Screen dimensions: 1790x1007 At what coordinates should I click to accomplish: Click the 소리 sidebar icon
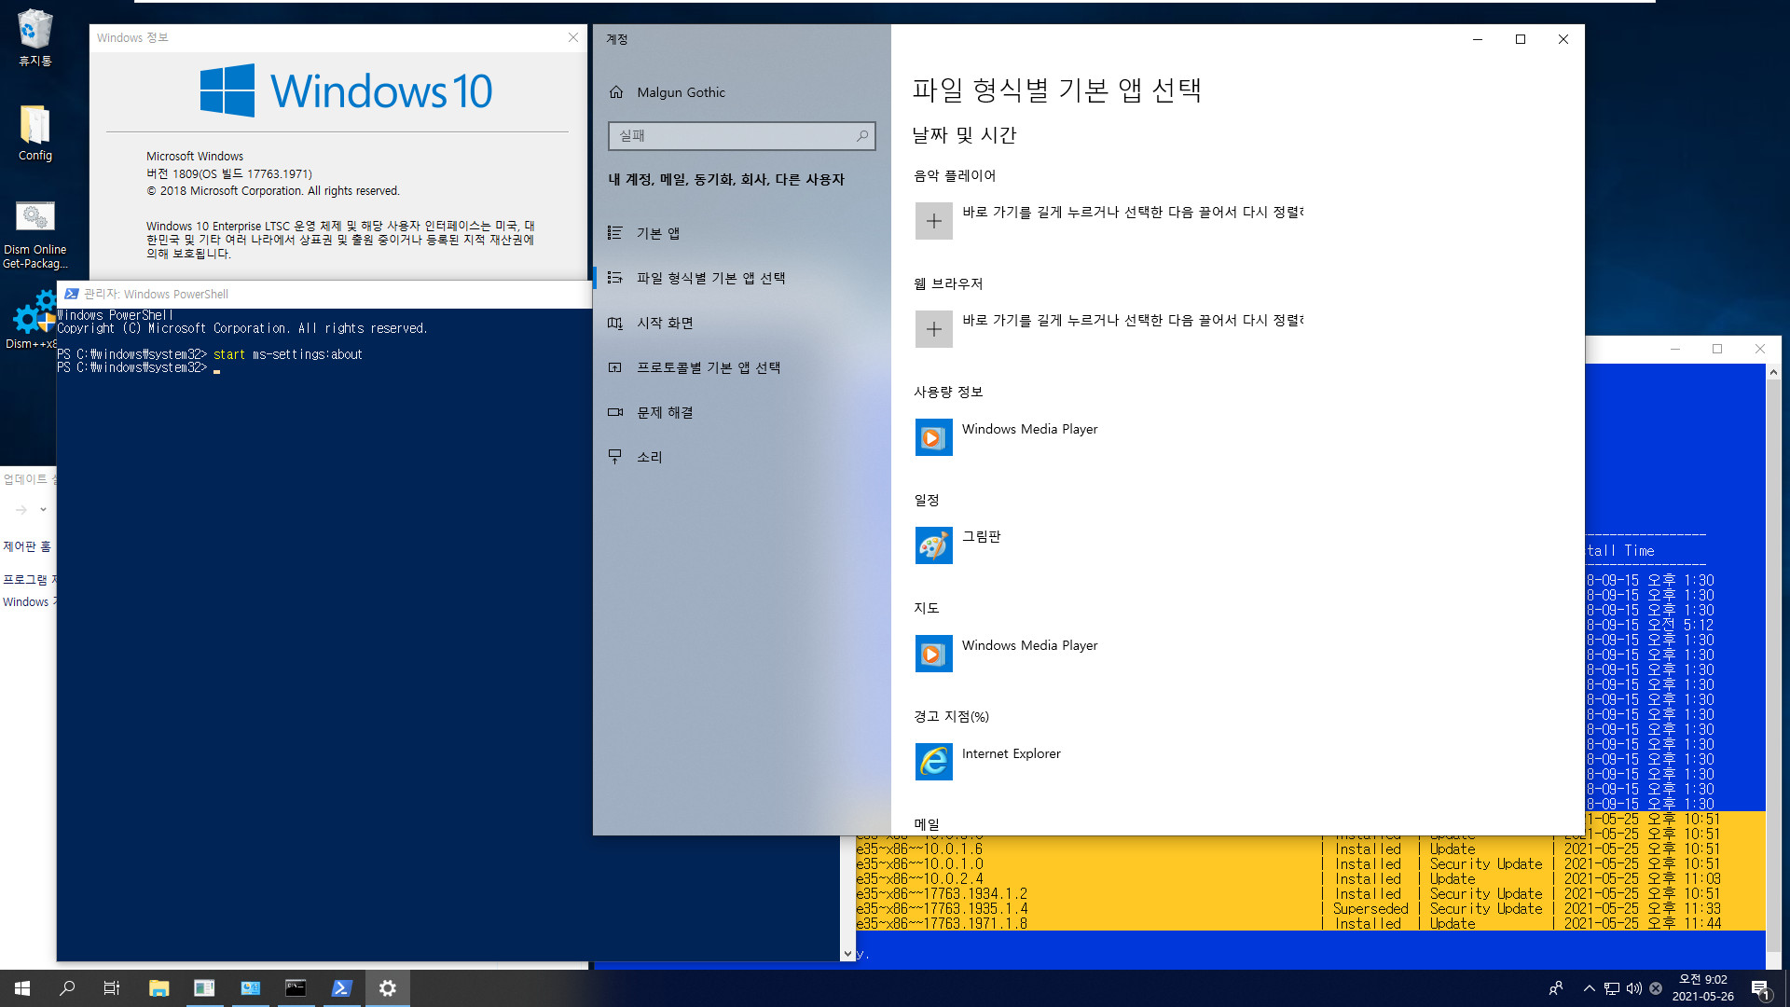[615, 457]
